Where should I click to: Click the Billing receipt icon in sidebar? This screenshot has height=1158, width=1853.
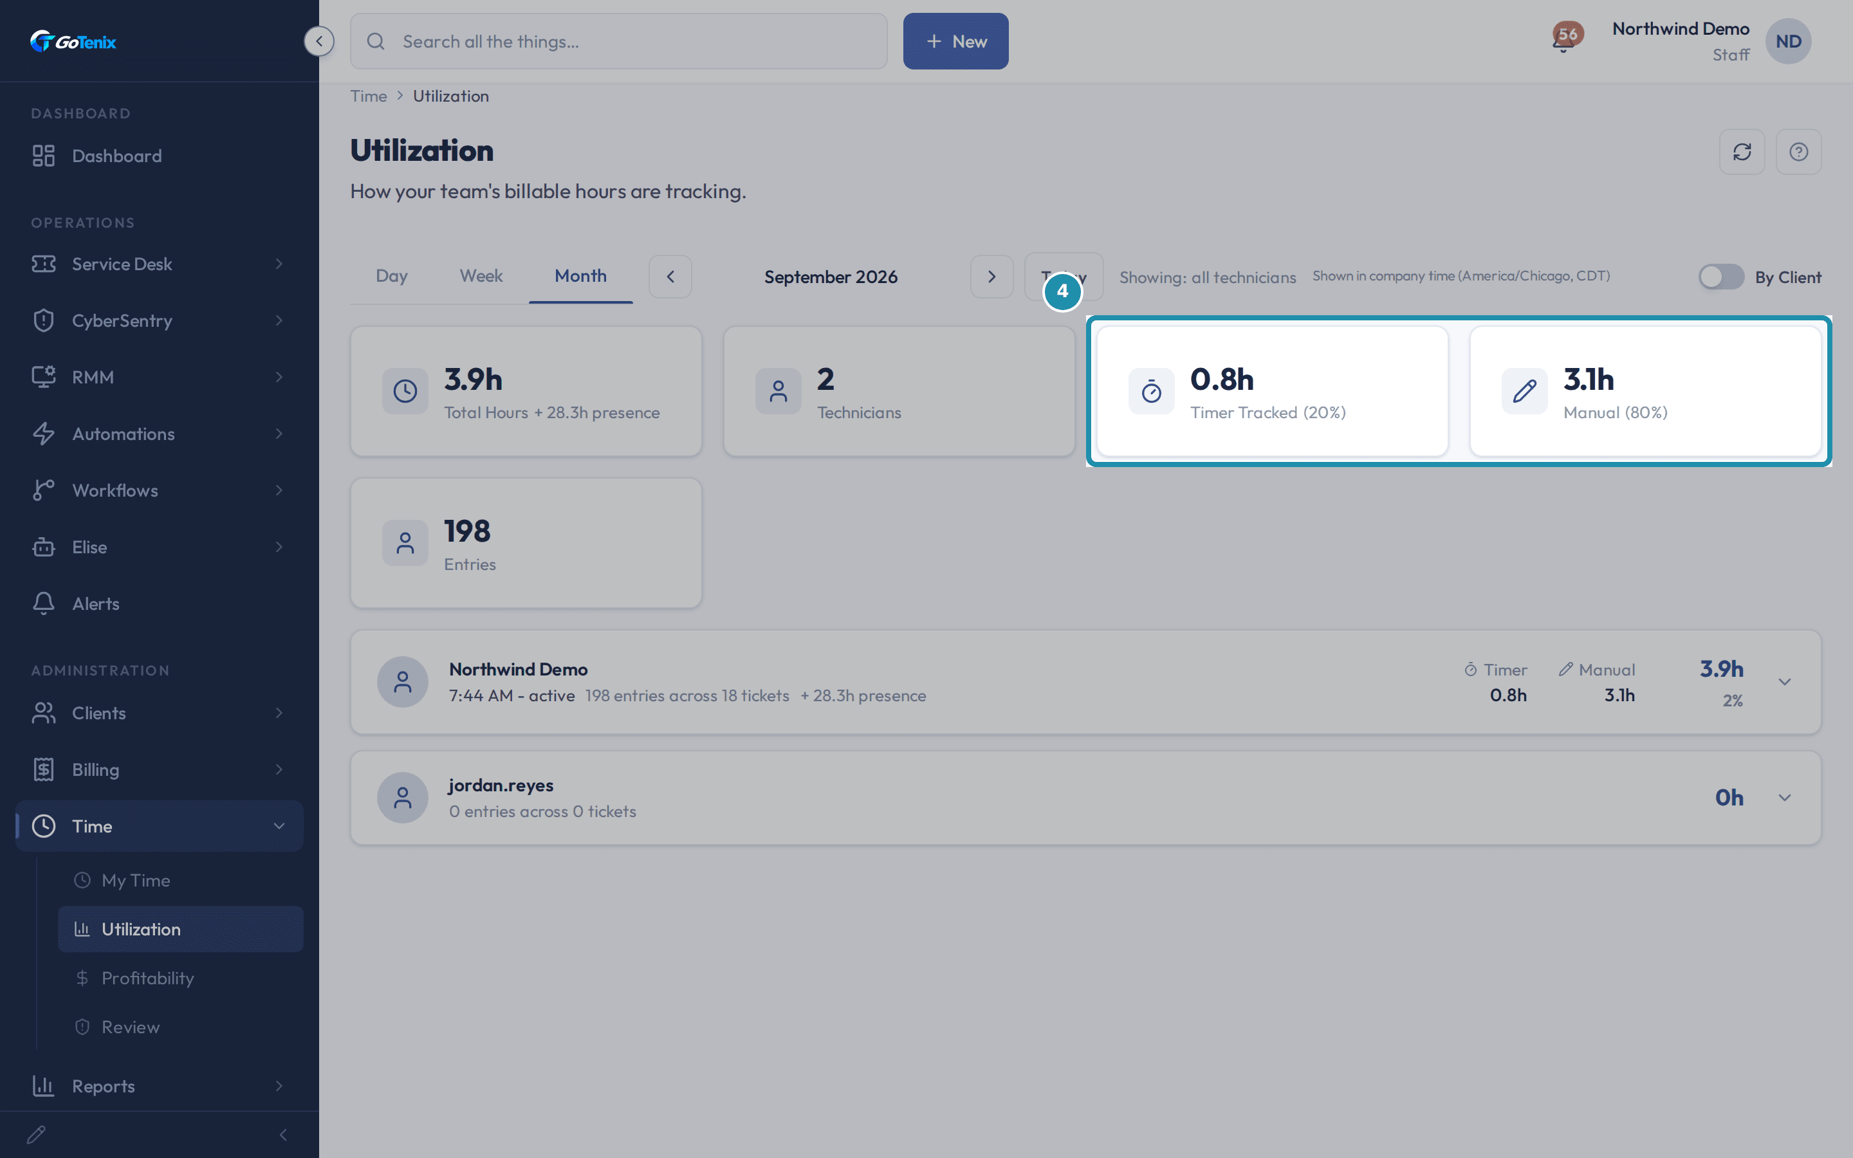pos(44,769)
